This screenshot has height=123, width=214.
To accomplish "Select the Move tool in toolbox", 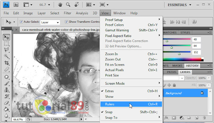I will pos(6,37).
